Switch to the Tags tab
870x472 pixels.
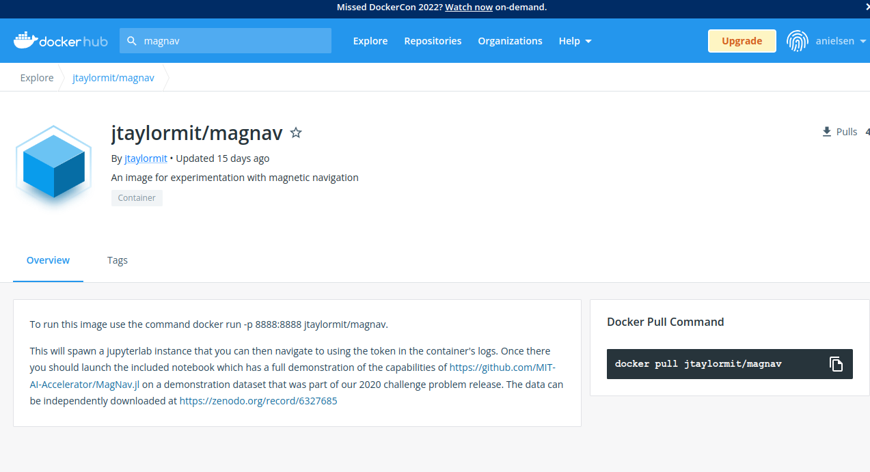[118, 260]
